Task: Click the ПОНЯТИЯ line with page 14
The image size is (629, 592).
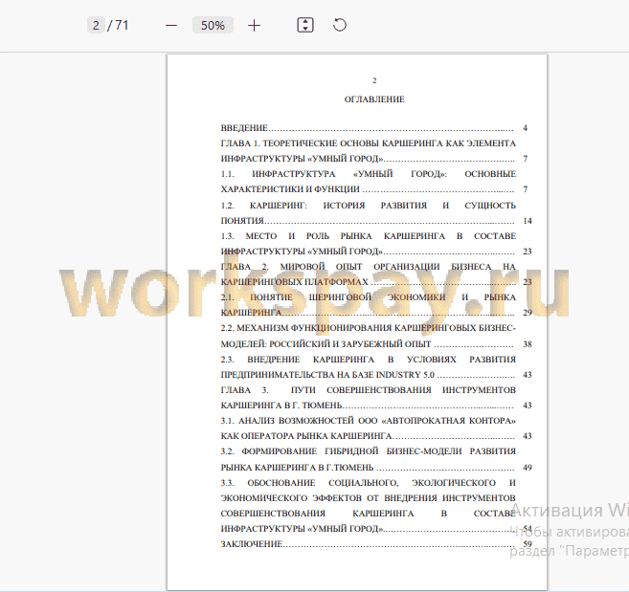Action: pos(376,221)
